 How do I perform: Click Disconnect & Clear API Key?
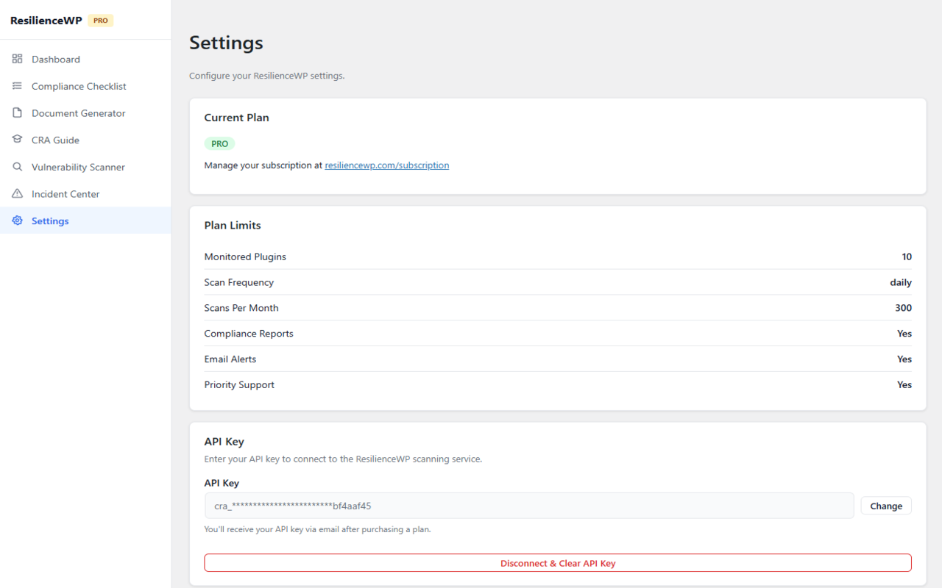click(558, 562)
